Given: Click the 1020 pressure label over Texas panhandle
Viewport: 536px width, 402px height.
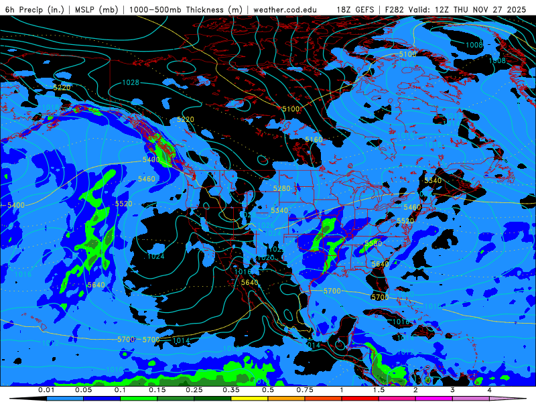Looking at the screenshot, I should point(266,257).
